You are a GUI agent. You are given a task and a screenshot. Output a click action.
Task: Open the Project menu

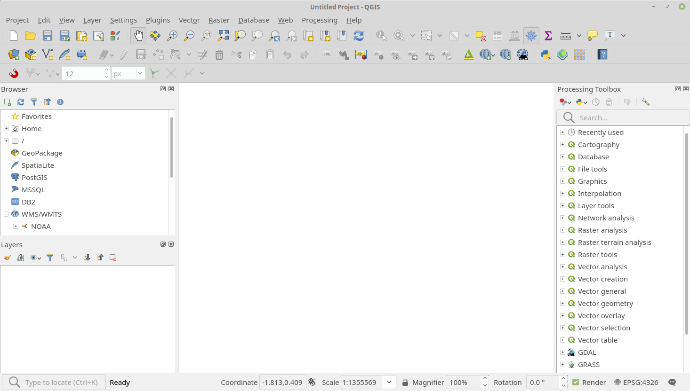(17, 20)
